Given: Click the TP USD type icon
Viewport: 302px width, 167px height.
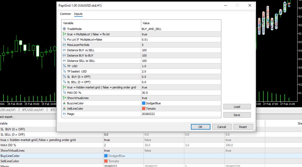Looking at the screenshot, I should coord(64,66).
